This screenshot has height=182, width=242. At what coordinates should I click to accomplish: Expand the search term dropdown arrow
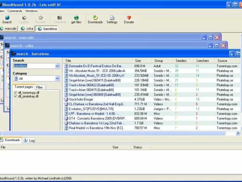click(x=57, y=66)
